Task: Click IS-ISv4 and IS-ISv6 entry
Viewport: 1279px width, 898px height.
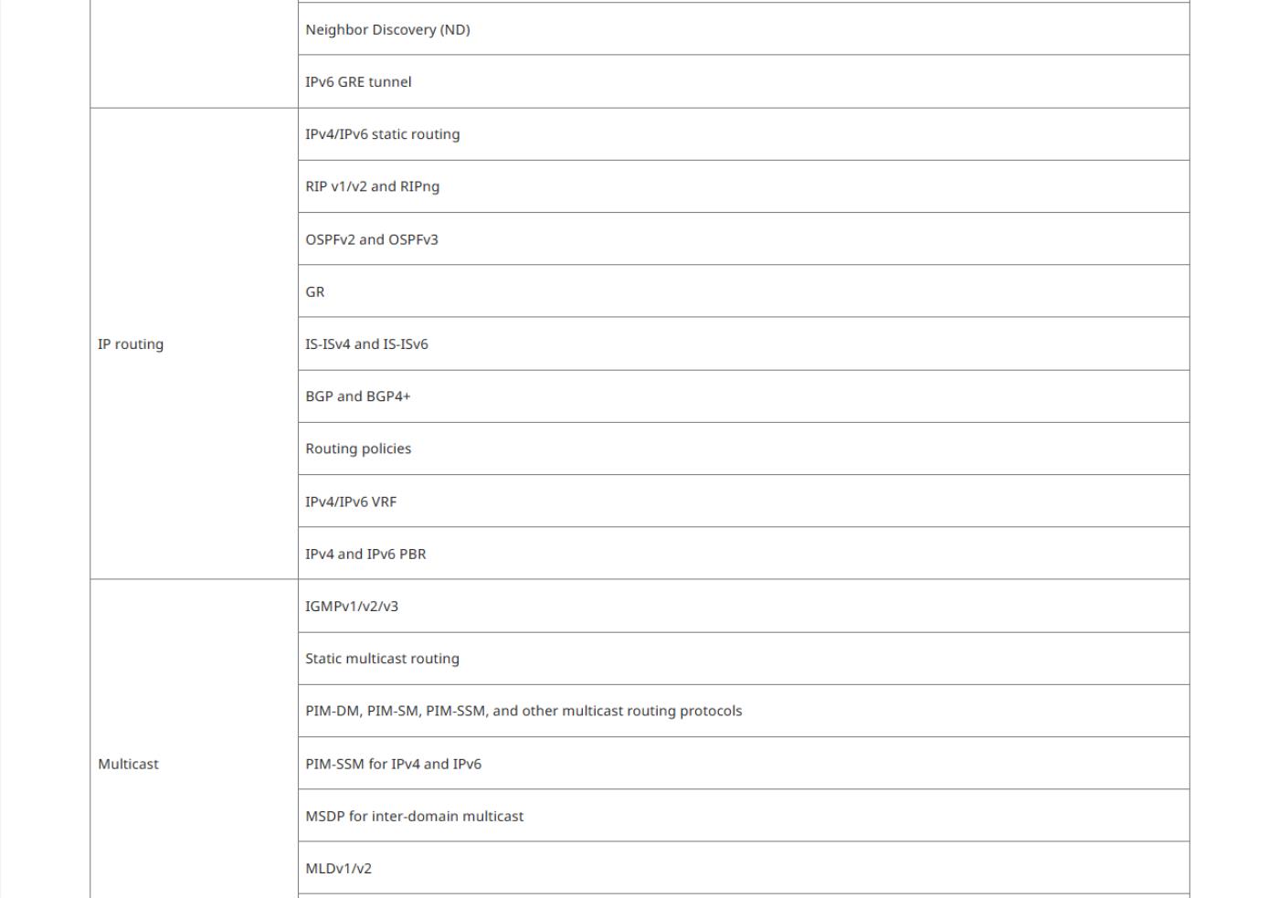Action: (x=744, y=343)
